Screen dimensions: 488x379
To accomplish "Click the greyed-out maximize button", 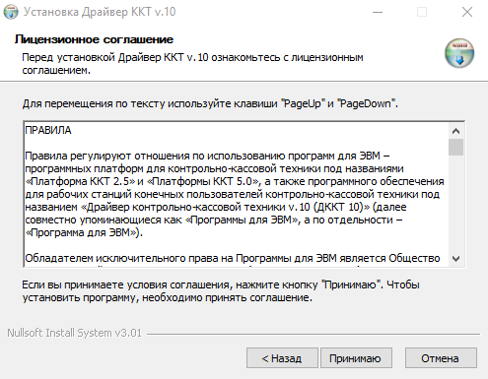I will coord(422,12).
